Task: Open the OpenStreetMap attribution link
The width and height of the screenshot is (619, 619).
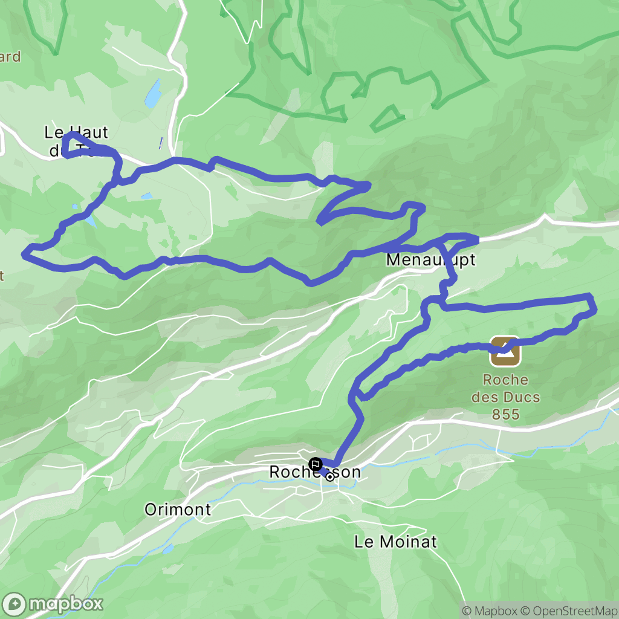Action: click(x=569, y=611)
